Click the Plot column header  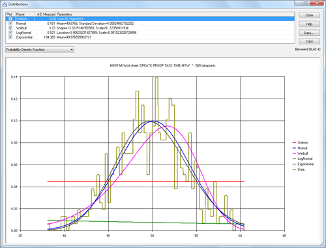pos(10,14)
